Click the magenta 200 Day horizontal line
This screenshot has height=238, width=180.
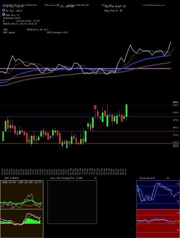tap(85, 69)
